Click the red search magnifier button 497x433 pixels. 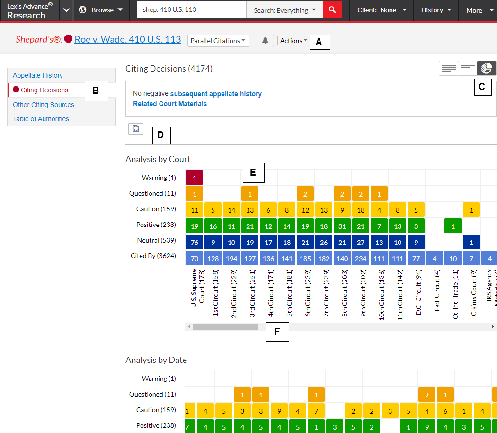332,10
